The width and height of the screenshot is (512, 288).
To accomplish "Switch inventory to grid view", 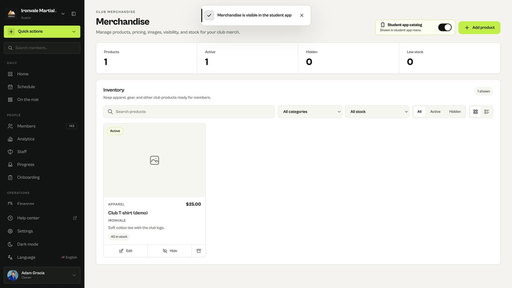I will [x=476, y=112].
